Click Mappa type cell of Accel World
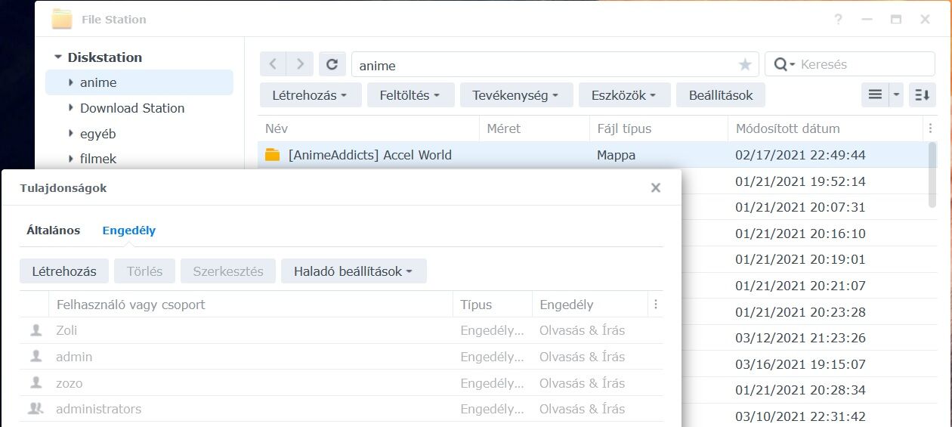The height and width of the screenshot is (427, 952). pyautogui.click(x=616, y=155)
